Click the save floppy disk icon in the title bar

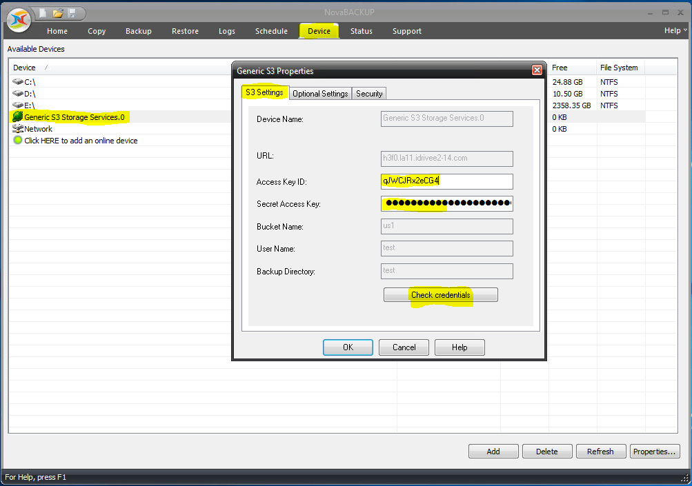click(72, 13)
